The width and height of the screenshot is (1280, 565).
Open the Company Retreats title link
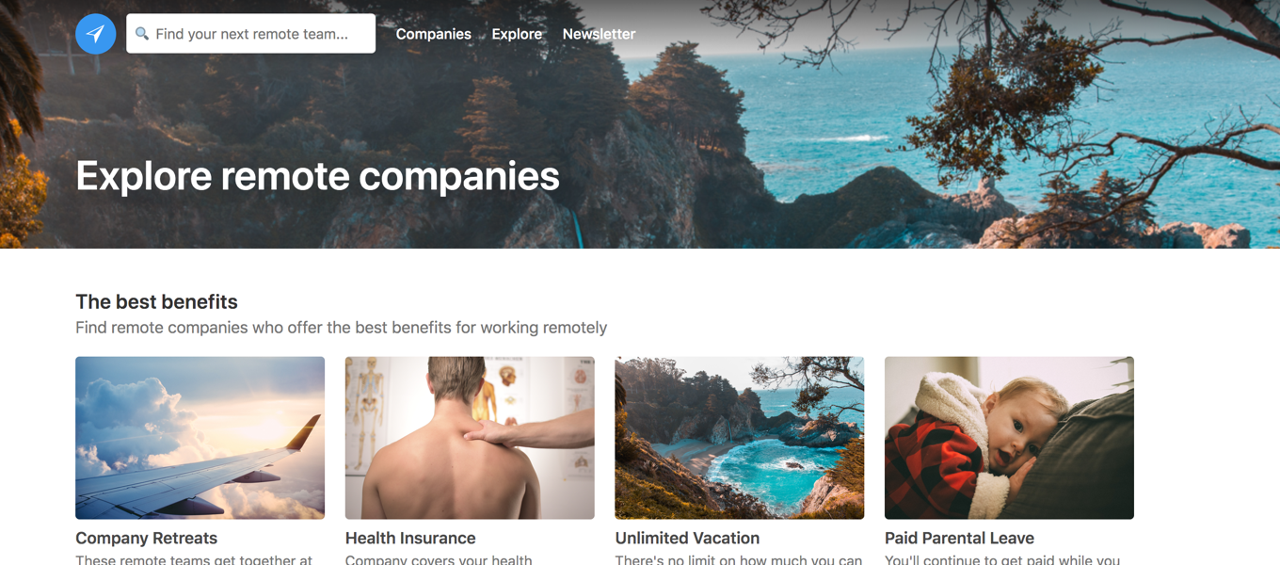[x=146, y=539]
